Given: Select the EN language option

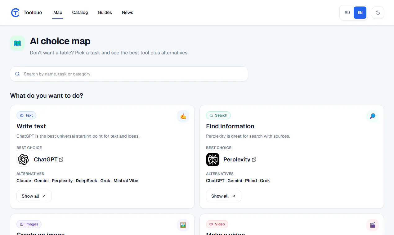Looking at the screenshot, I should pos(360,13).
